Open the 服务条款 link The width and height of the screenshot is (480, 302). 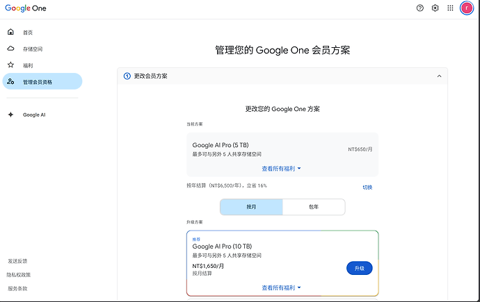coord(17,289)
